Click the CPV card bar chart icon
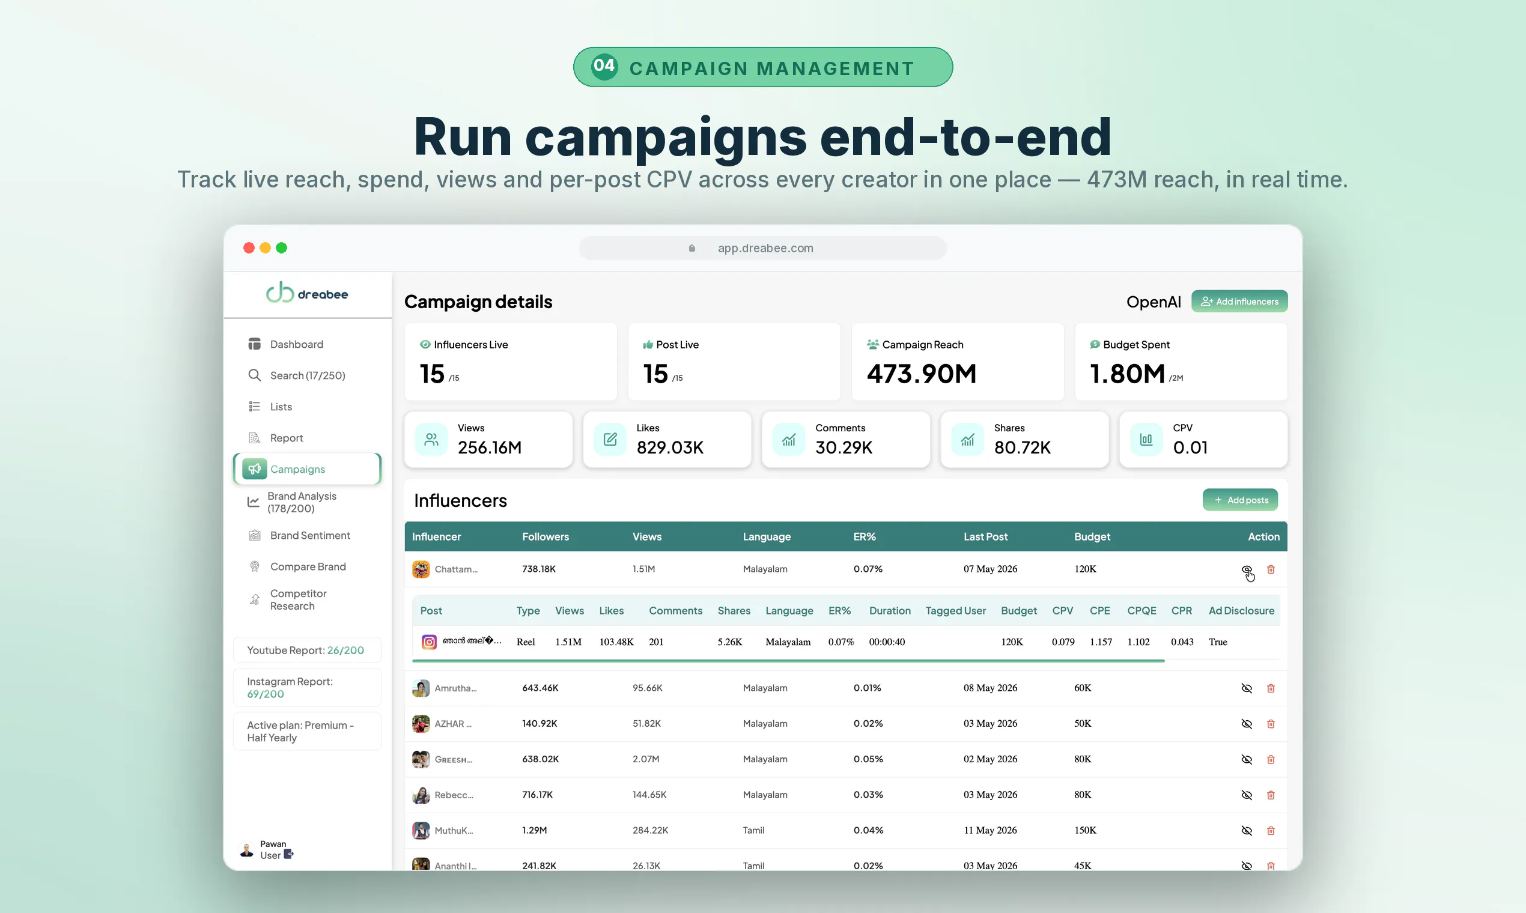The height and width of the screenshot is (913, 1526). pos(1146,439)
